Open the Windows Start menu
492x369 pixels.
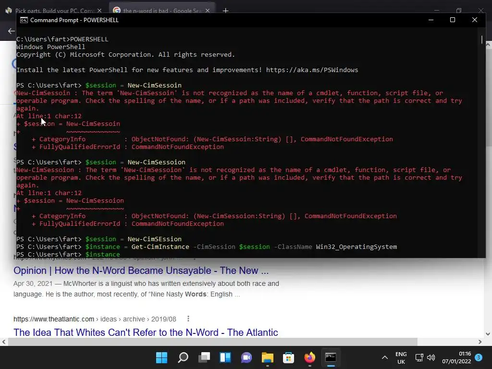(x=161, y=357)
